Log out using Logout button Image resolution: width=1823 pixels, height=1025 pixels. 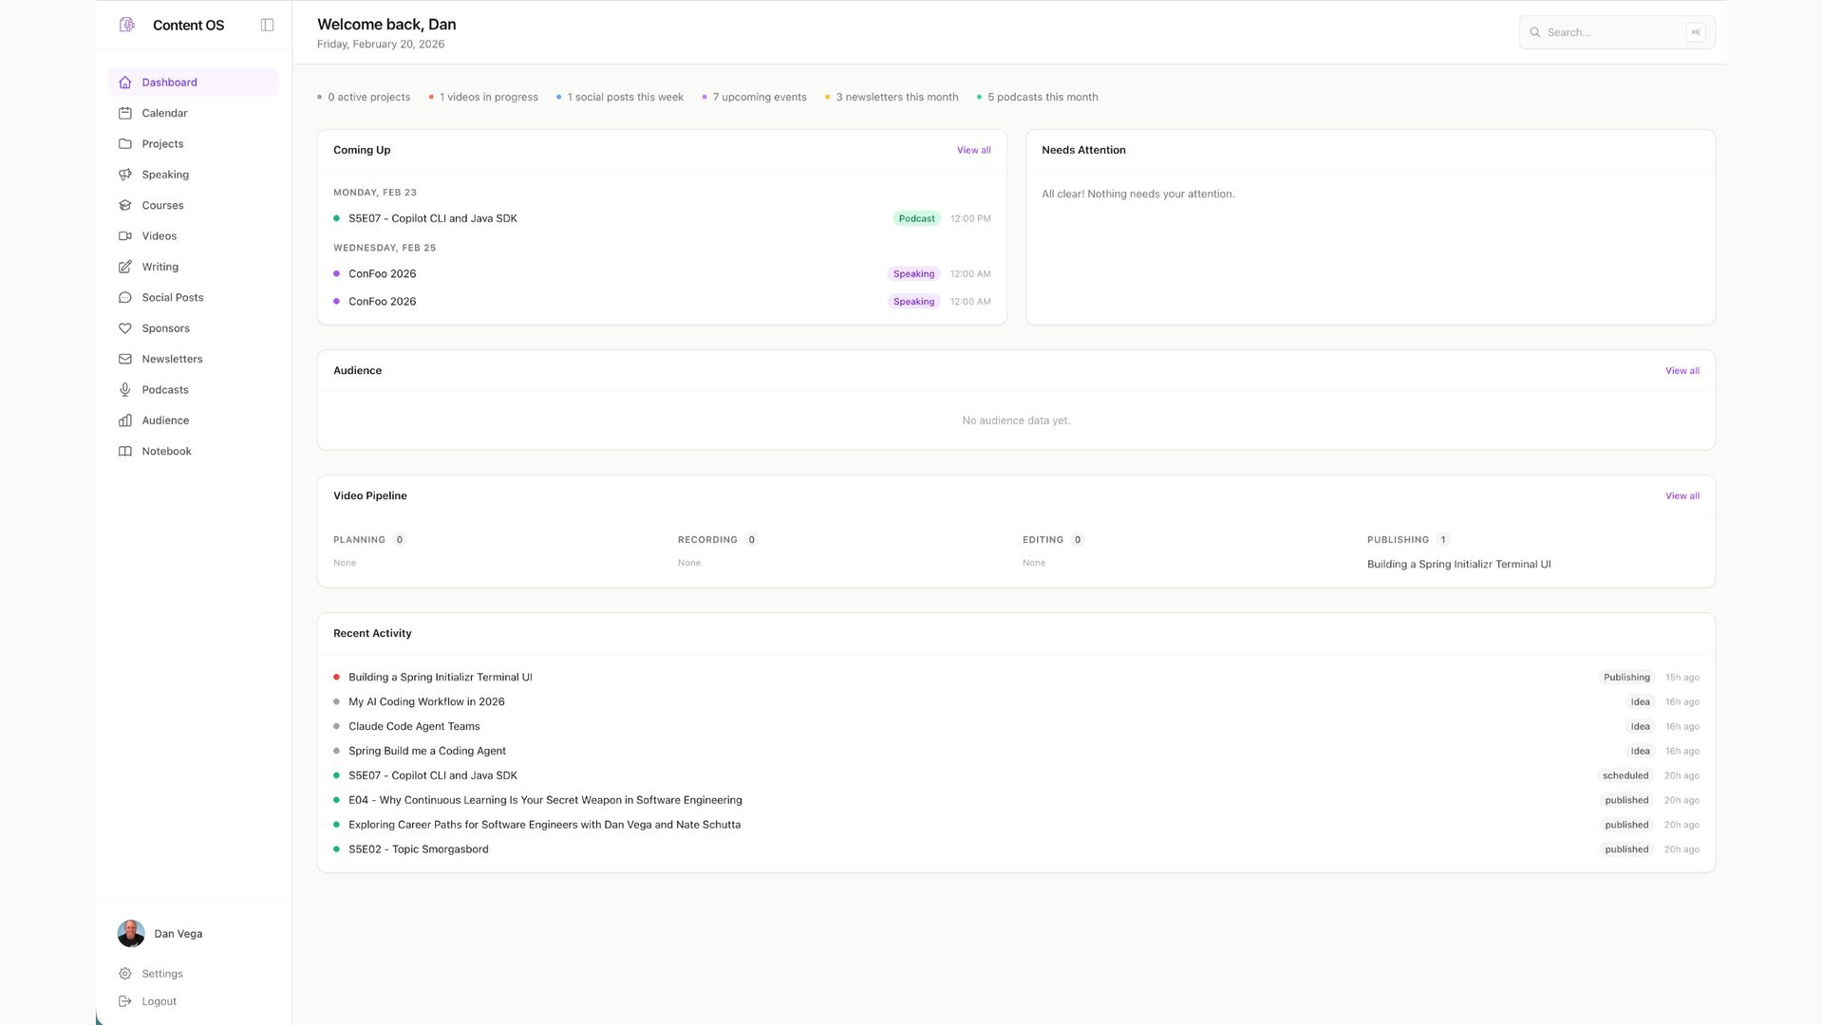click(159, 1001)
